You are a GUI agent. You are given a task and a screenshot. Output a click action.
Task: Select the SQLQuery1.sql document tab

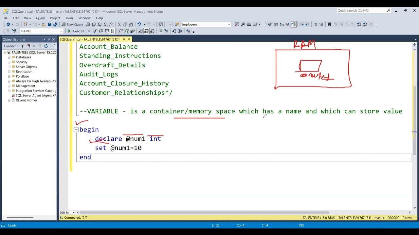[x=90, y=39]
